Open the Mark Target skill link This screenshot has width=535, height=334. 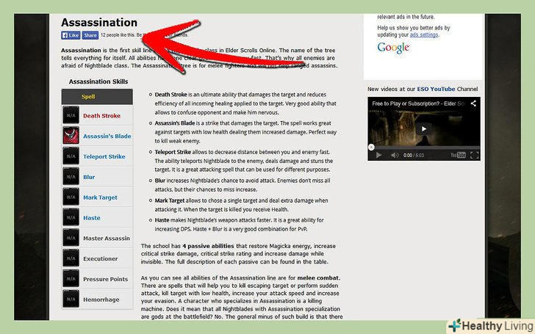pyautogui.click(x=100, y=197)
